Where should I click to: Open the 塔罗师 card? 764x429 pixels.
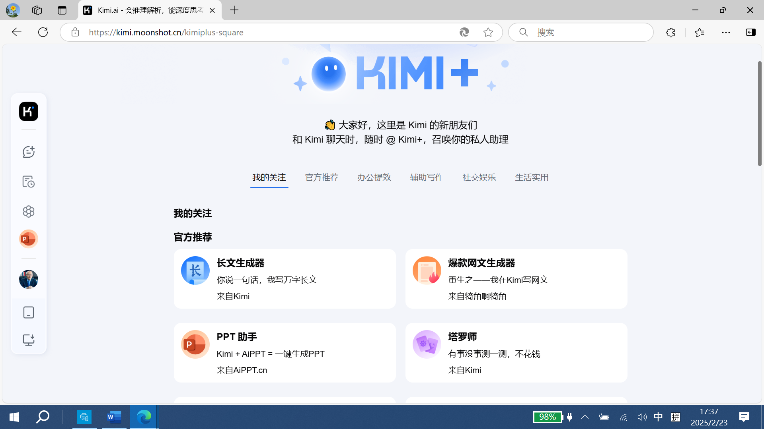[516, 353]
